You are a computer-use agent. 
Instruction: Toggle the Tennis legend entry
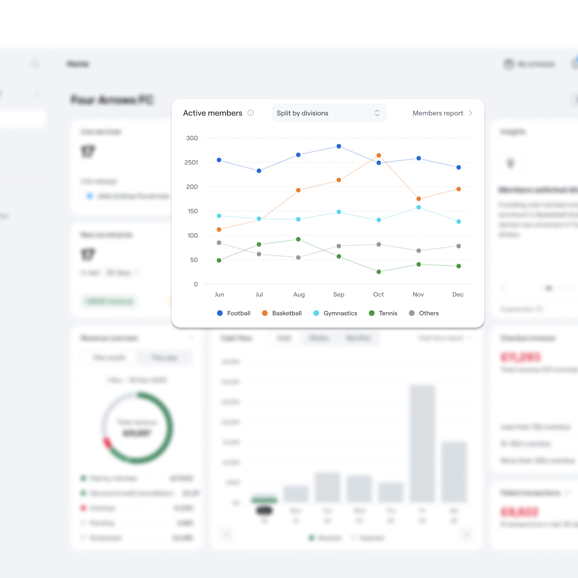(x=388, y=313)
